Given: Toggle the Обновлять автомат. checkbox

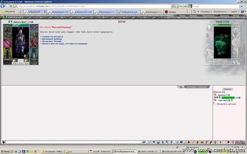Looking at the screenshot, I should coord(214,104).
